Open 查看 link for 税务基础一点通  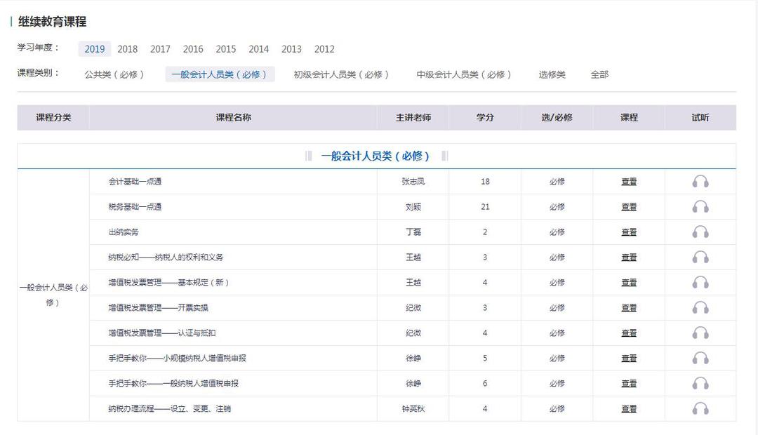tap(629, 207)
